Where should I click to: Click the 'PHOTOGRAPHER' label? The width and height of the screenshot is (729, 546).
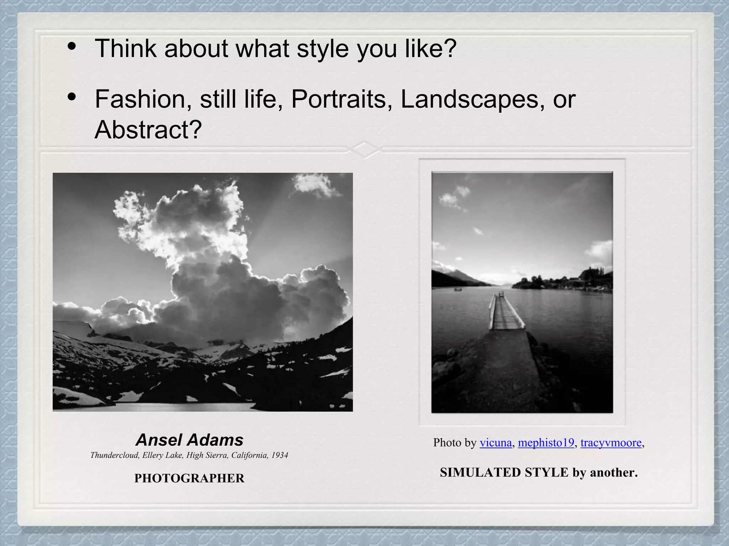pyautogui.click(x=189, y=478)
